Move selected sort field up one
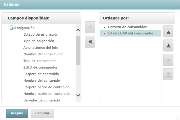 tap(168, 45)
